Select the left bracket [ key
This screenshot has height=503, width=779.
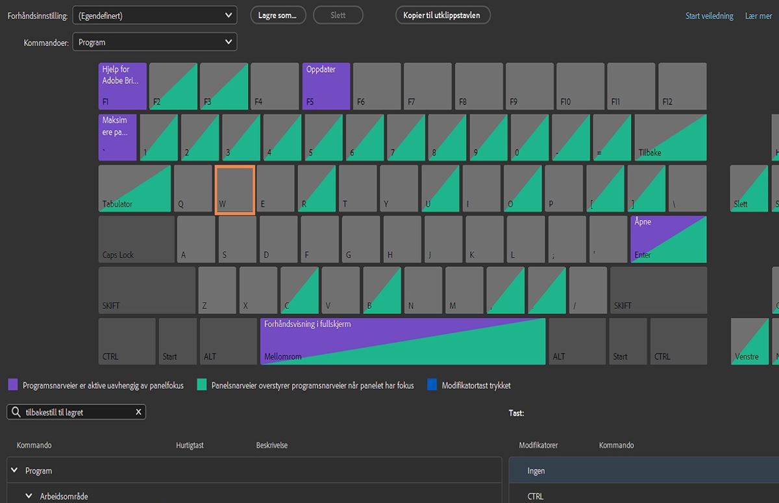coord(605,188)
